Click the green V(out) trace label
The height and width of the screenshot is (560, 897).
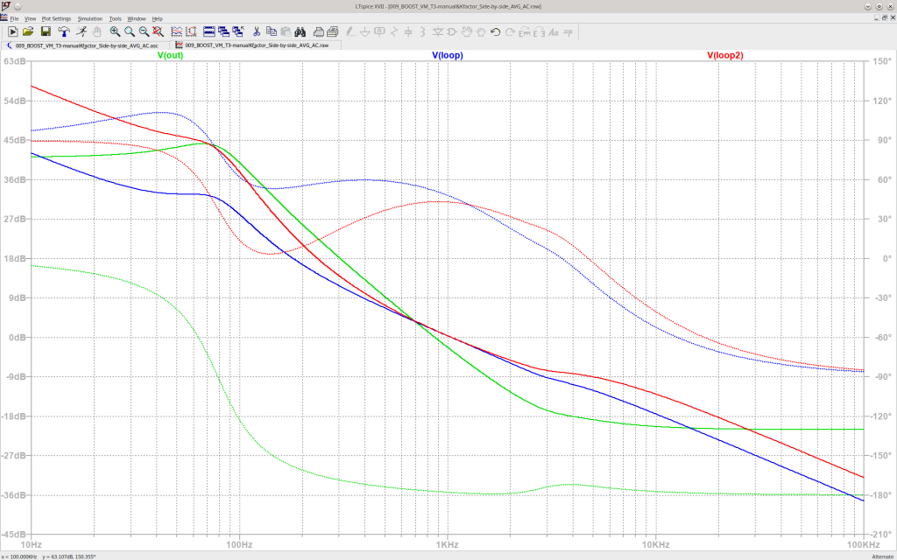tap(170, 55)
